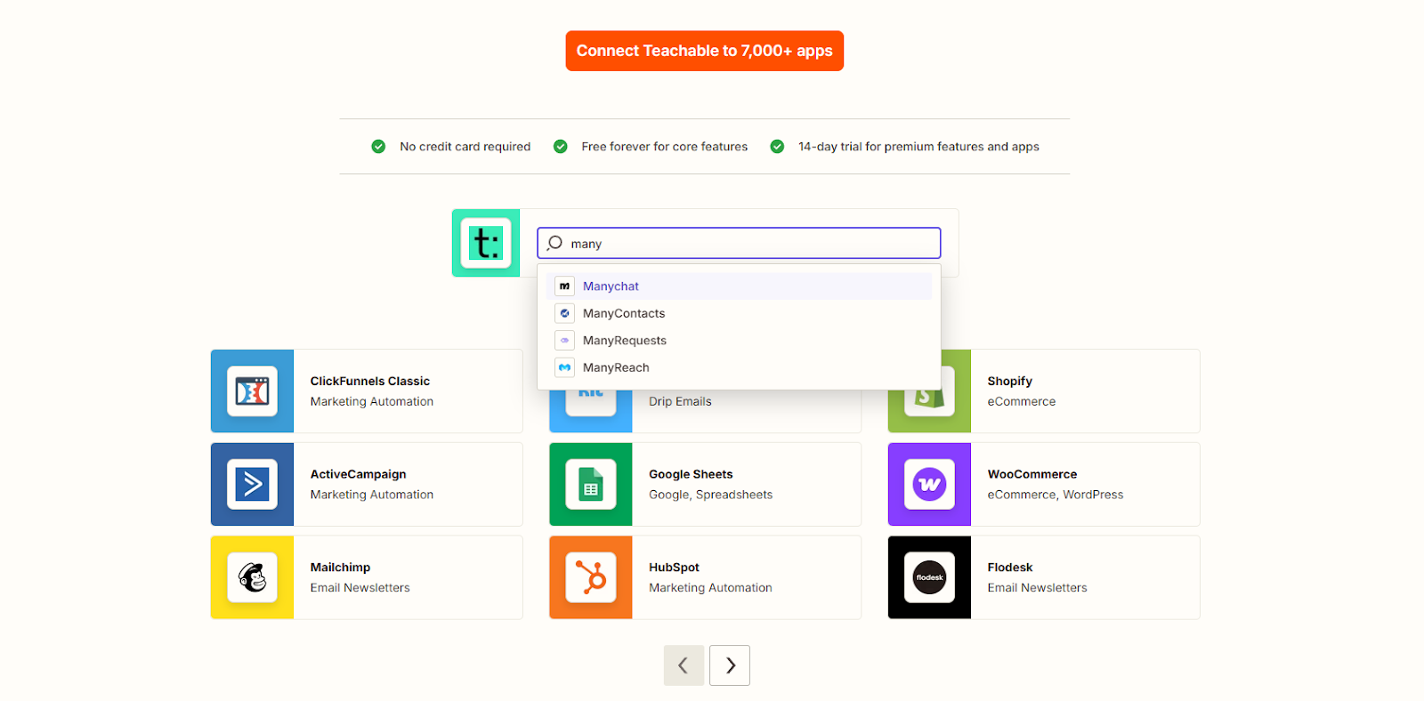Click the Google Sheets app icon
Image resolution: width=1424 pixels, height=701 pixels.
(x=591, y=484)
